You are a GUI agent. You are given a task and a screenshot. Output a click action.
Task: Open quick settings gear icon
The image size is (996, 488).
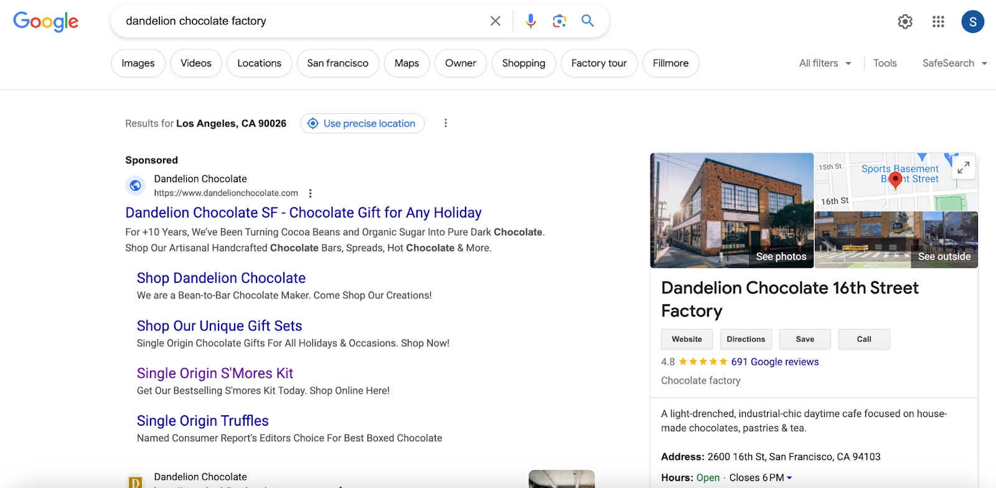click(905, 22)
